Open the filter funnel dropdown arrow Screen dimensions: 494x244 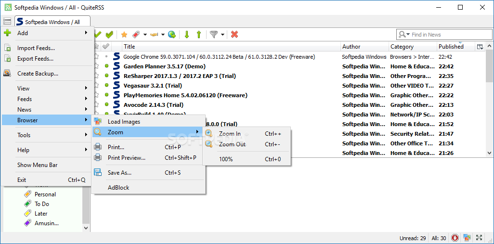(x=222, y=35)
